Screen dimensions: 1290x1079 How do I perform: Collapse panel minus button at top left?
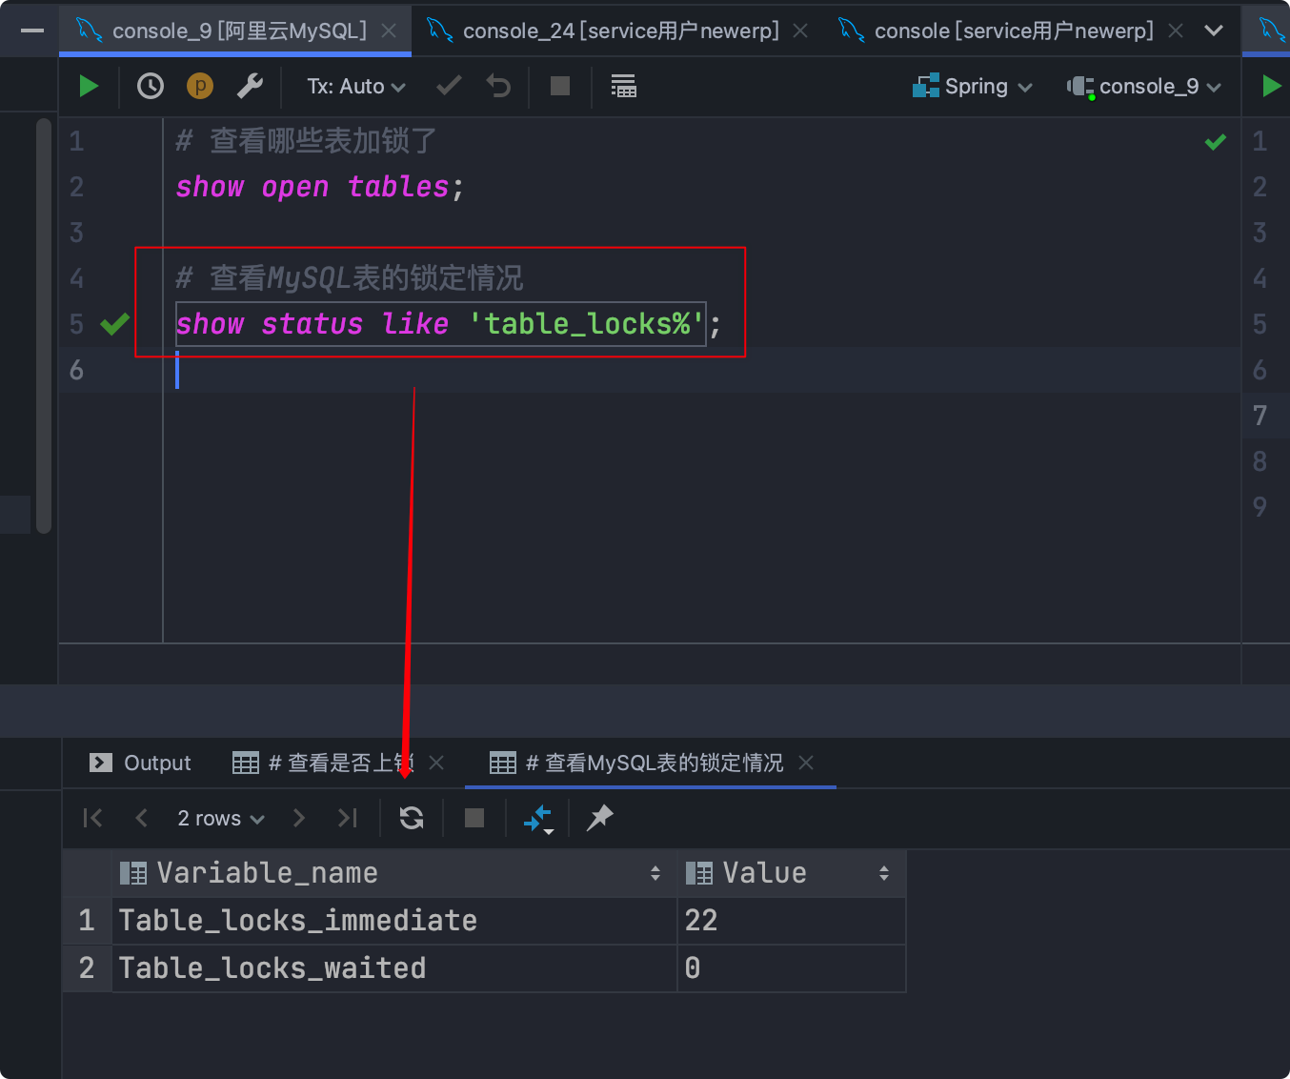point(31,31)
